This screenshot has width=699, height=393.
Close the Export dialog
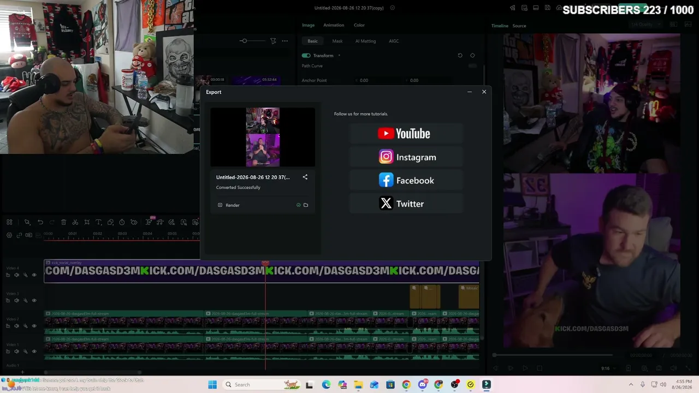point(484,92)
